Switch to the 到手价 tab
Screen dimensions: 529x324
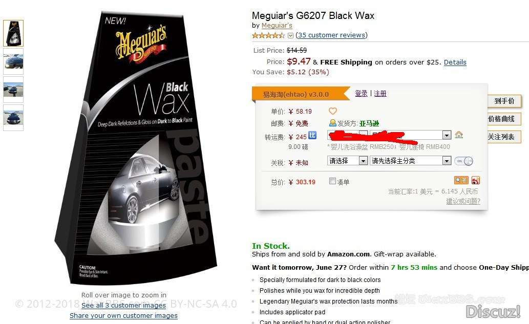coord(504,101)
